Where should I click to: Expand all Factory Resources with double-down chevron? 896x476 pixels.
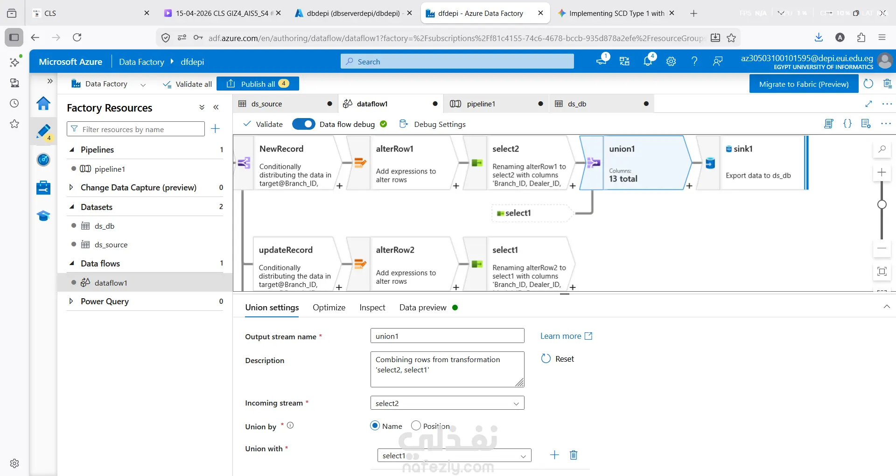202,107
